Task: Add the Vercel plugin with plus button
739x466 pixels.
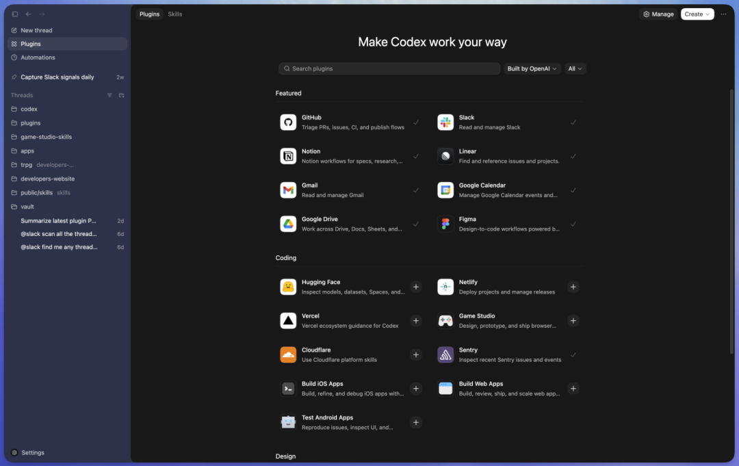Action: pyautogui.click(x=416, y=321)
